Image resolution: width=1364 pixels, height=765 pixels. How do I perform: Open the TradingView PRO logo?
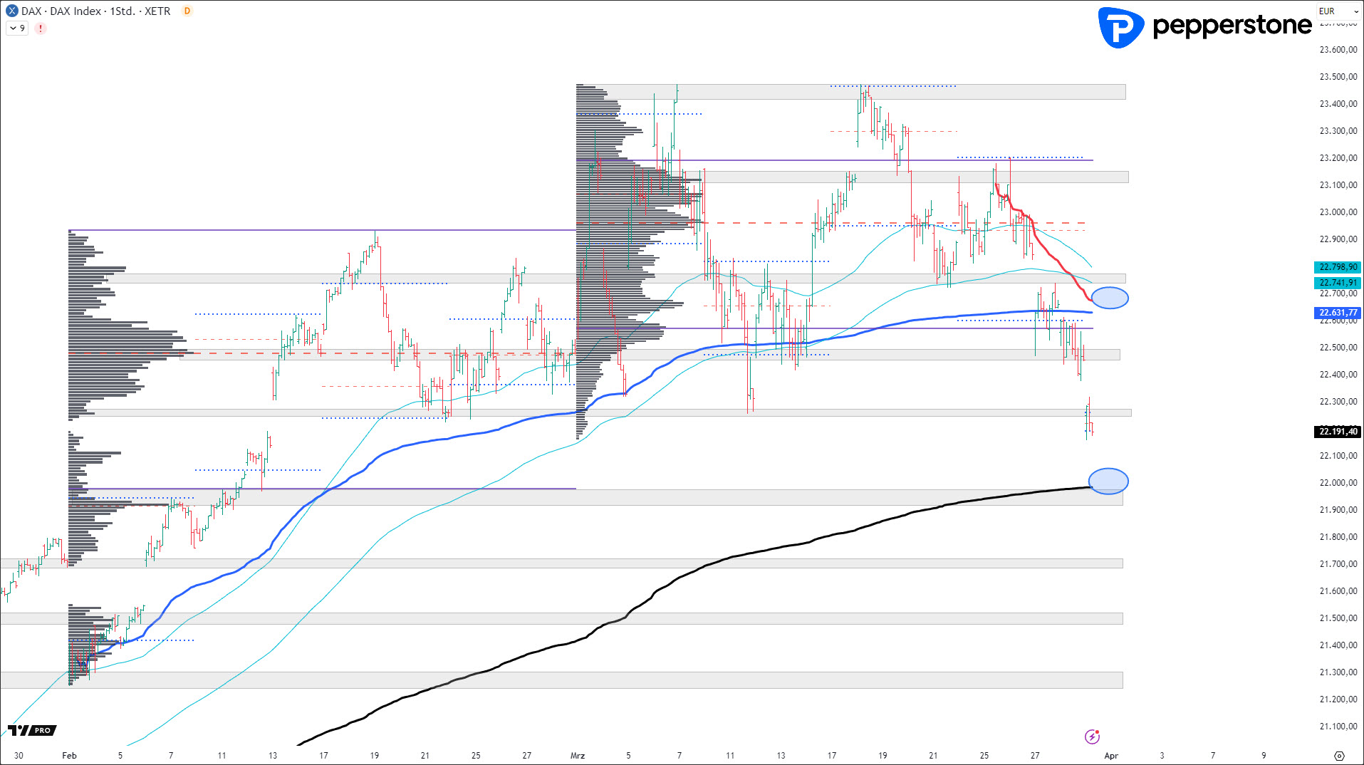click(x=32, y=730)
